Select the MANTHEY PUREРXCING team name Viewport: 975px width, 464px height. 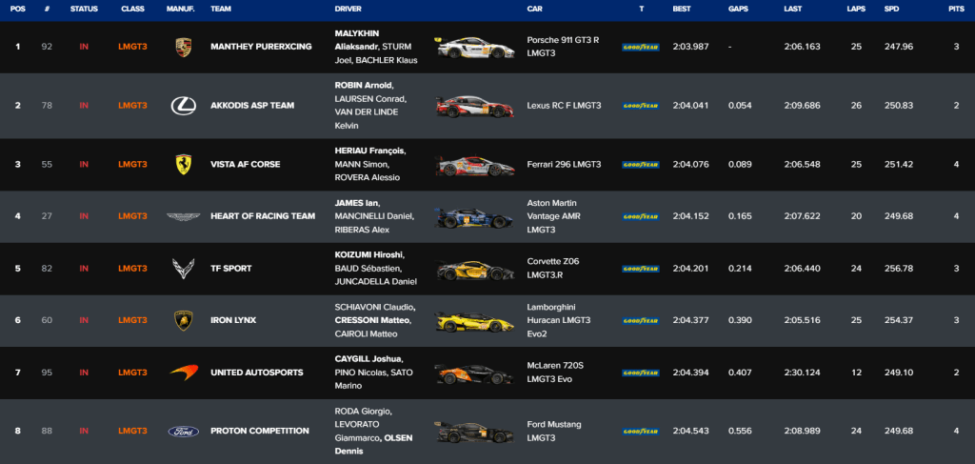261,47
